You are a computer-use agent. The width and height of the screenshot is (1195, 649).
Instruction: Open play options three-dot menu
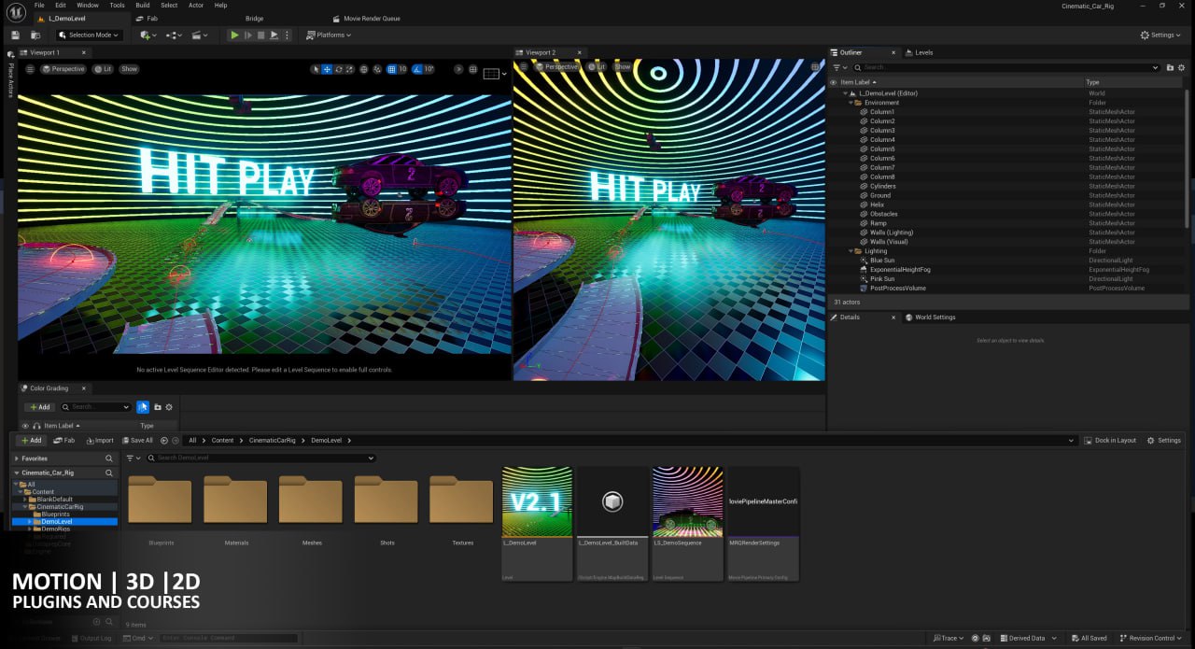[x=288, y=35]
